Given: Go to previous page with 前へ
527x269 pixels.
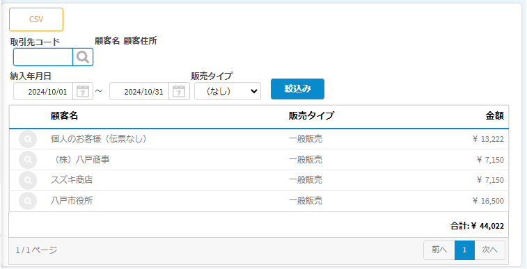Looking at the screenshot, I should point(439,250).
